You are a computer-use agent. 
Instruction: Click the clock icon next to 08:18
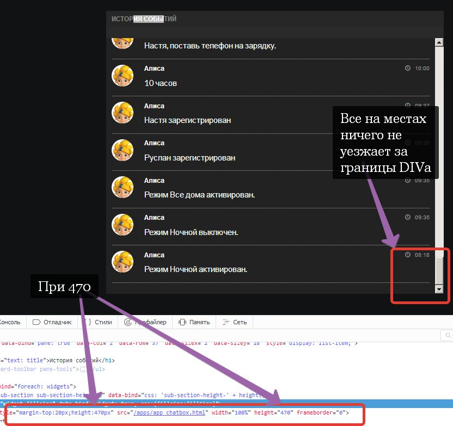pyautogui.click(x=408, y=255)
